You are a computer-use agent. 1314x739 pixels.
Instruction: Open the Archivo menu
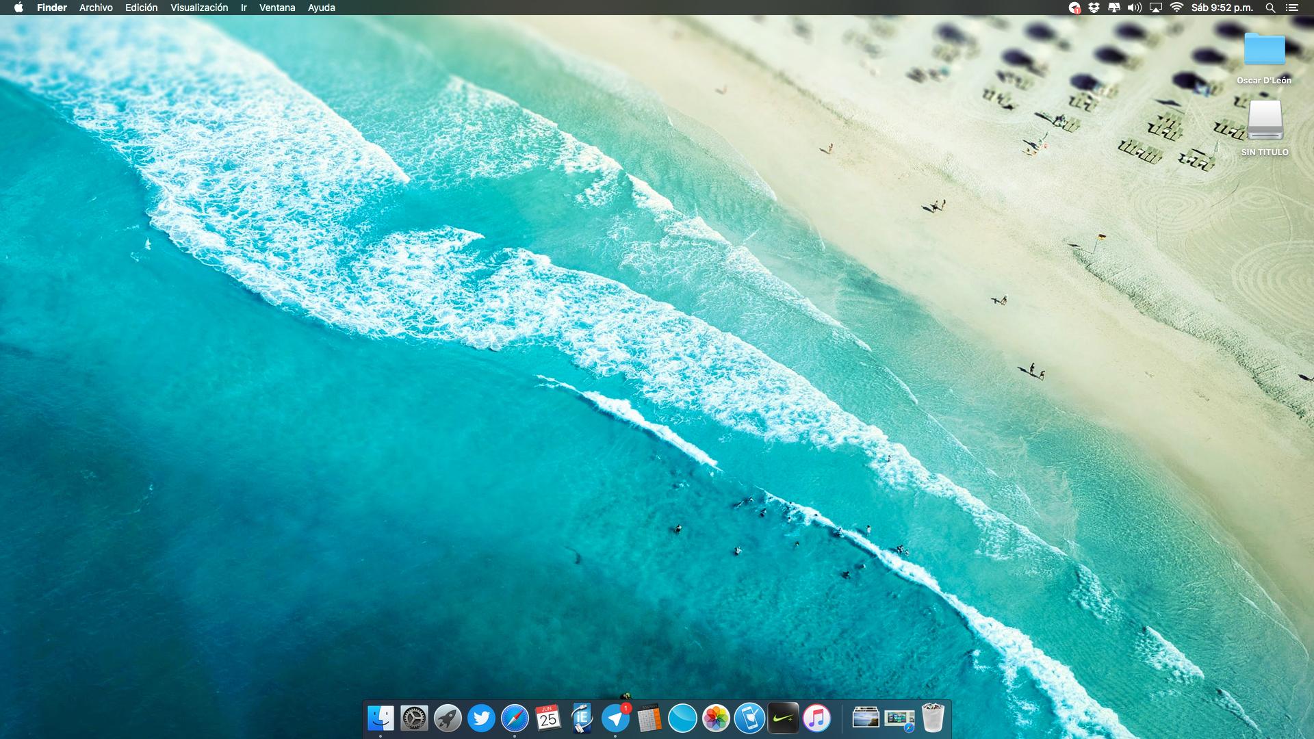tap(96, 8)
